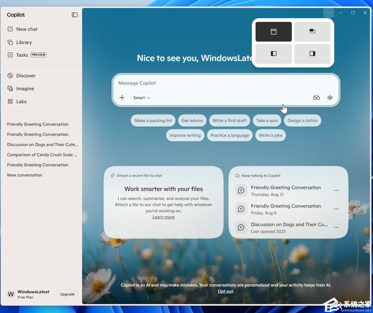
Task: Click the Attach a recent file paperclip icon
Action: coord(113,176)
